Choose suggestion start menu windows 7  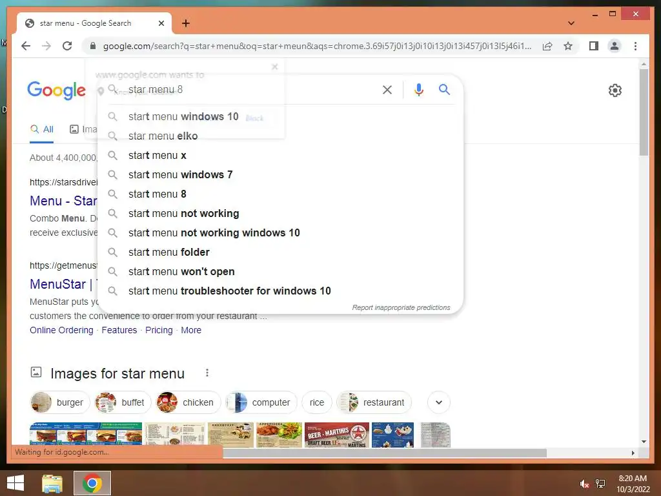pos(280,174)
